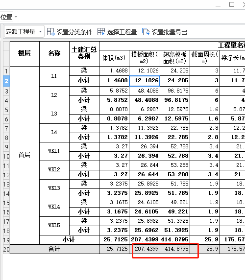The height and width of the screenshot is (280, 245).
Task: Select the 截面周长(m) column header
Action: pyautogui.click(x=205, y=58)
